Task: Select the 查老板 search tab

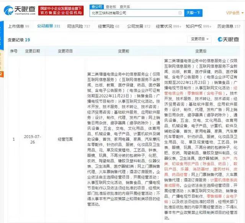Action: [111, 7]
